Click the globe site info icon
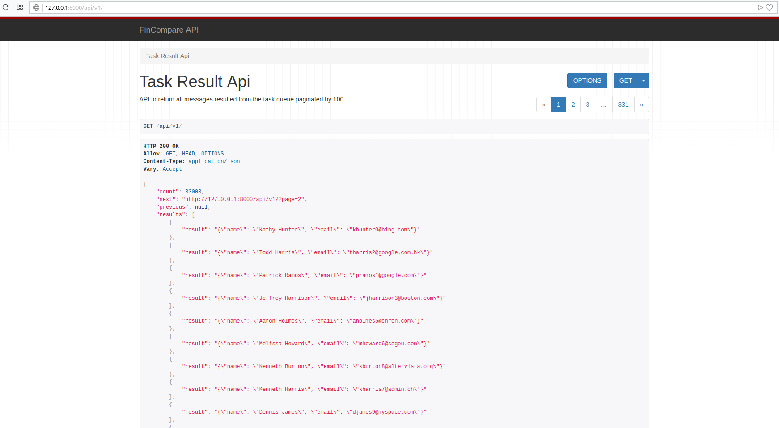Viewport: 779px width, 428px height. (36, 8)
